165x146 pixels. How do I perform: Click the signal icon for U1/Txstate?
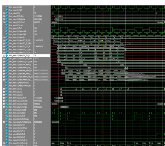point(7,143)
